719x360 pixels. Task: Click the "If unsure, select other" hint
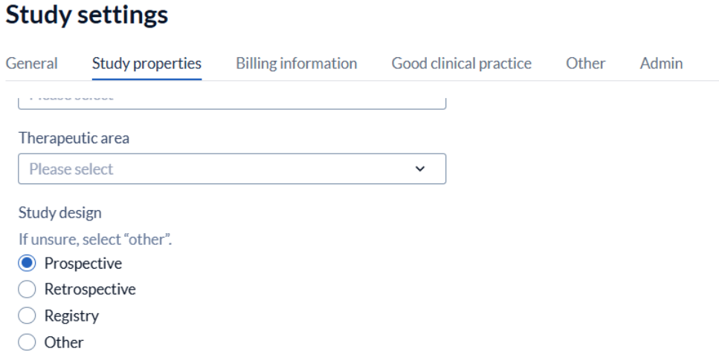(95, 240)
